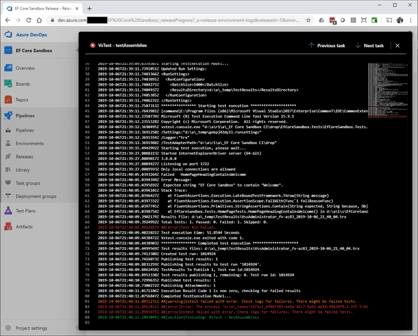Open the Boards menu item

[x=23, y=84]
